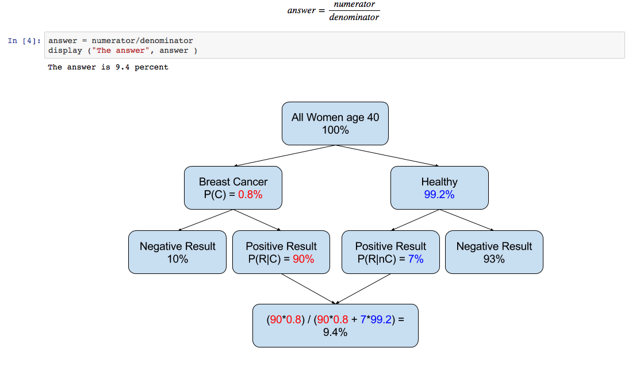Click the final 9.4% calculation box
Screen dimensions: 636x367
pyautogui.click(x=335, y=326)
